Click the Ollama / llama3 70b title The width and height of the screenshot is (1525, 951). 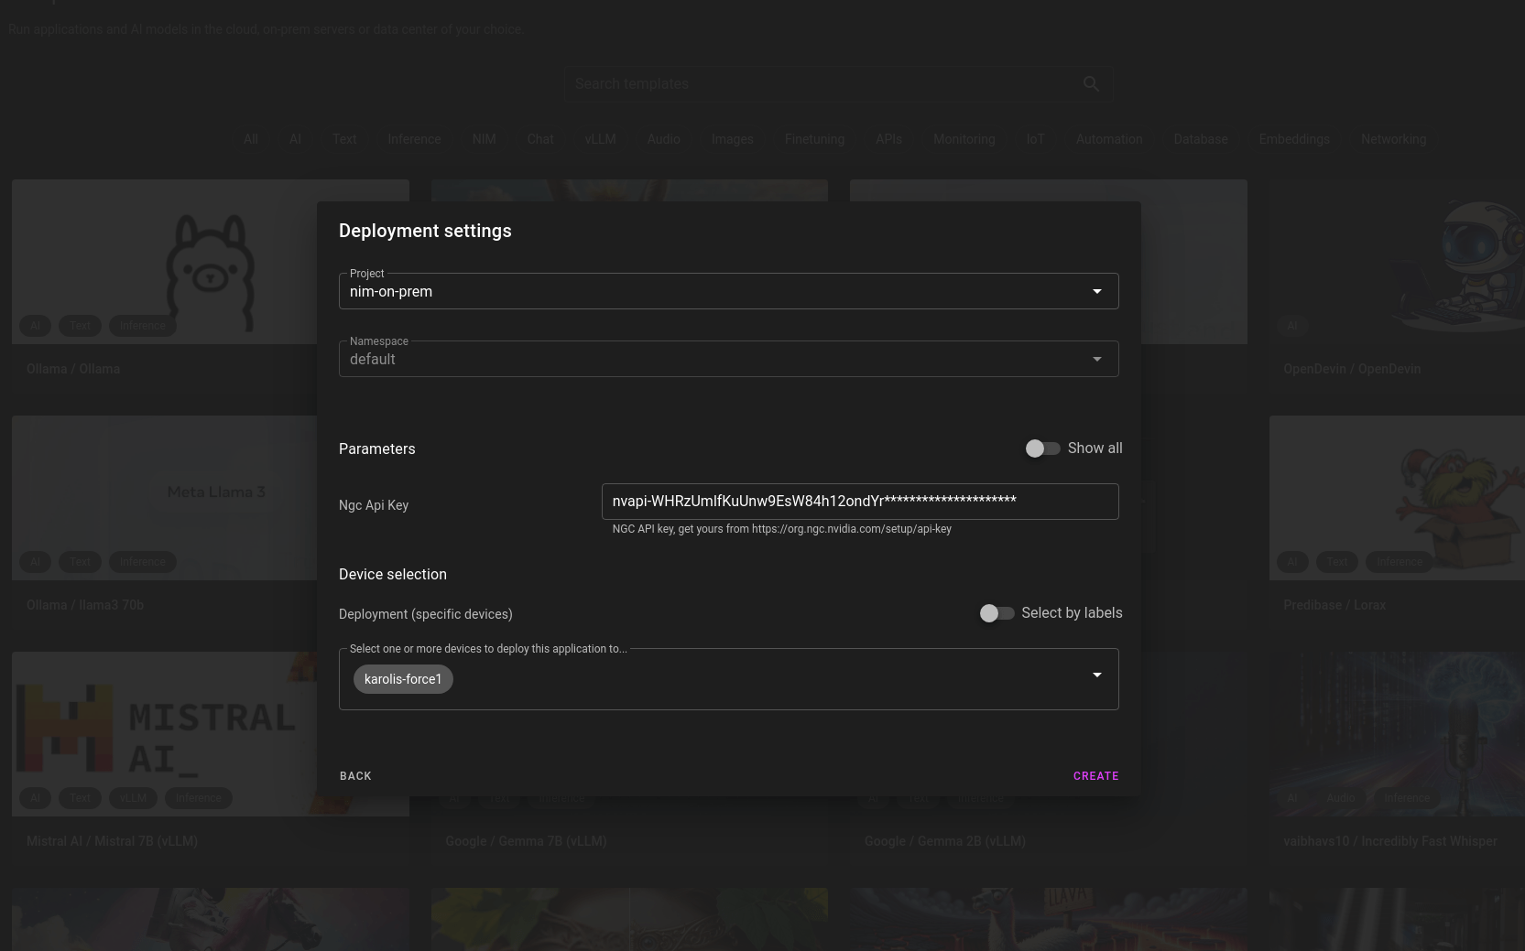[x=85, y=605]
